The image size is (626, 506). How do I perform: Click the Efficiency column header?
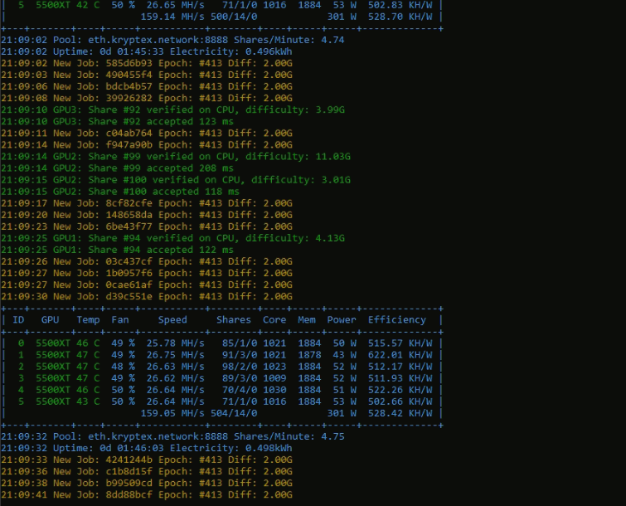click(396, 319)
